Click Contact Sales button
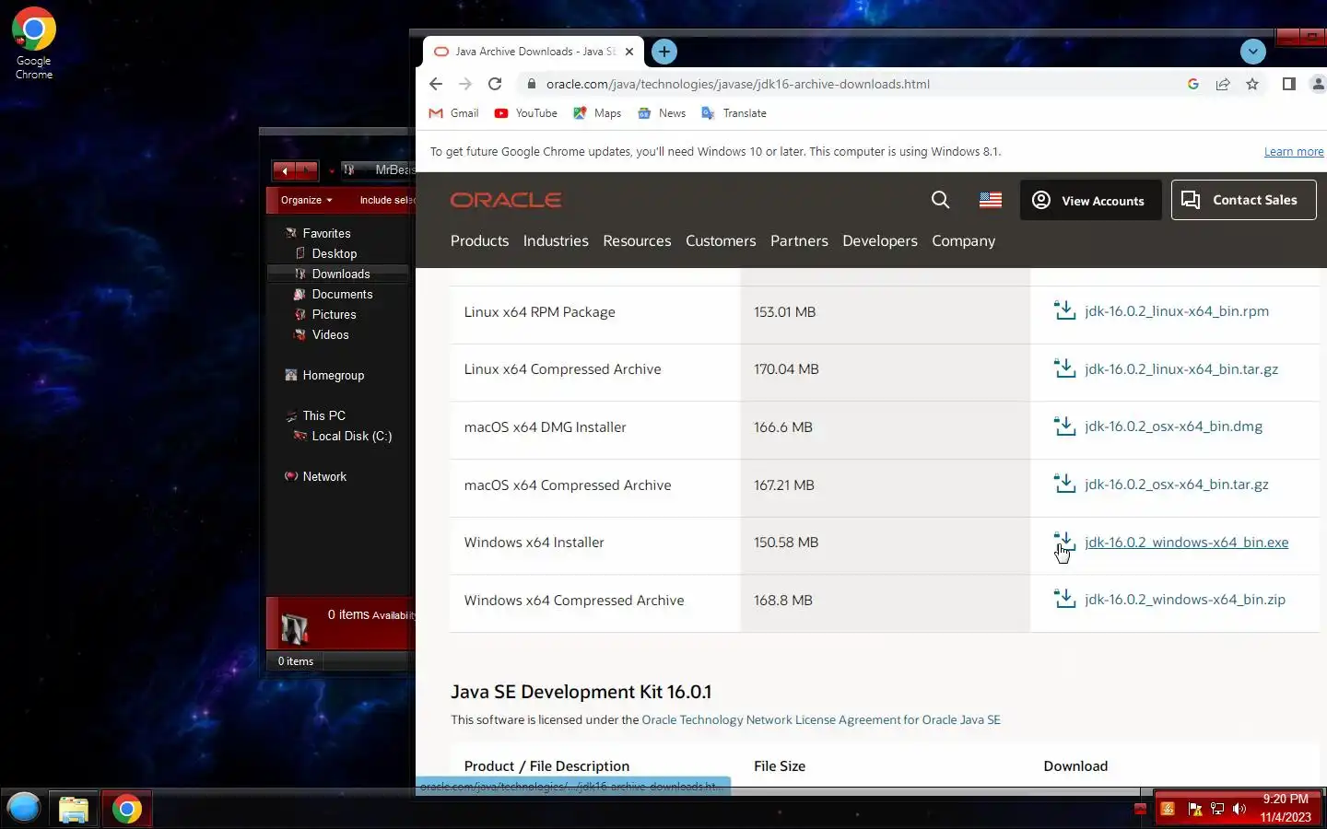Image resolution: width=1327 pixels, height=829 pixels. [1243, 200]
